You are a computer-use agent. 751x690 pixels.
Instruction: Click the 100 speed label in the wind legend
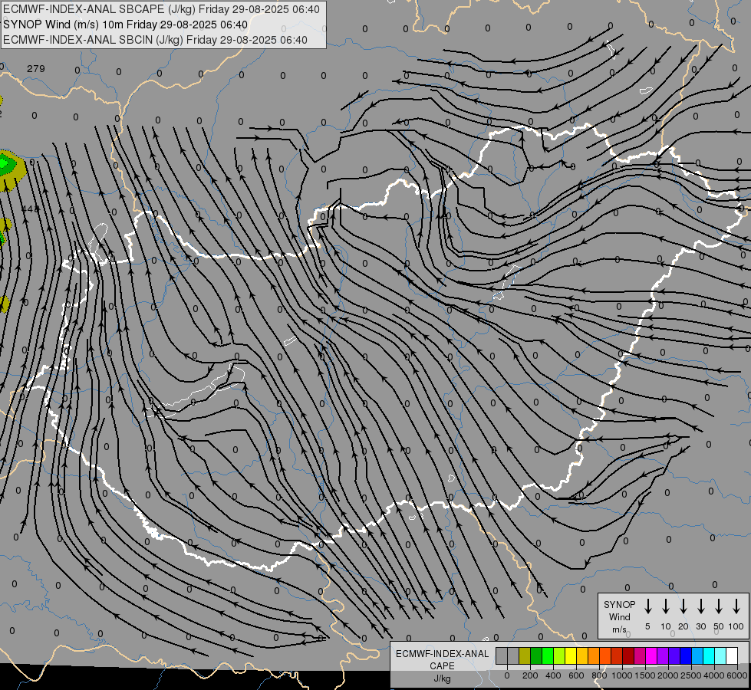tap(736, 626)
